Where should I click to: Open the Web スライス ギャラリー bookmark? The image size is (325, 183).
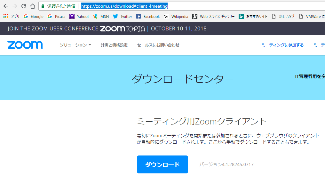coord(213,16)
